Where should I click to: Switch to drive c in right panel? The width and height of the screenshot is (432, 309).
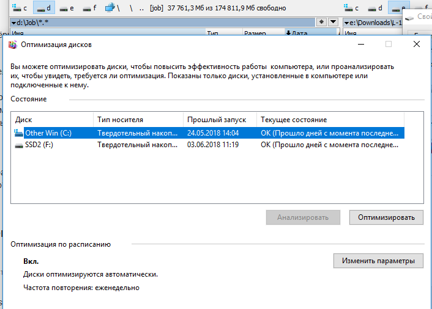tap(352, 8)
